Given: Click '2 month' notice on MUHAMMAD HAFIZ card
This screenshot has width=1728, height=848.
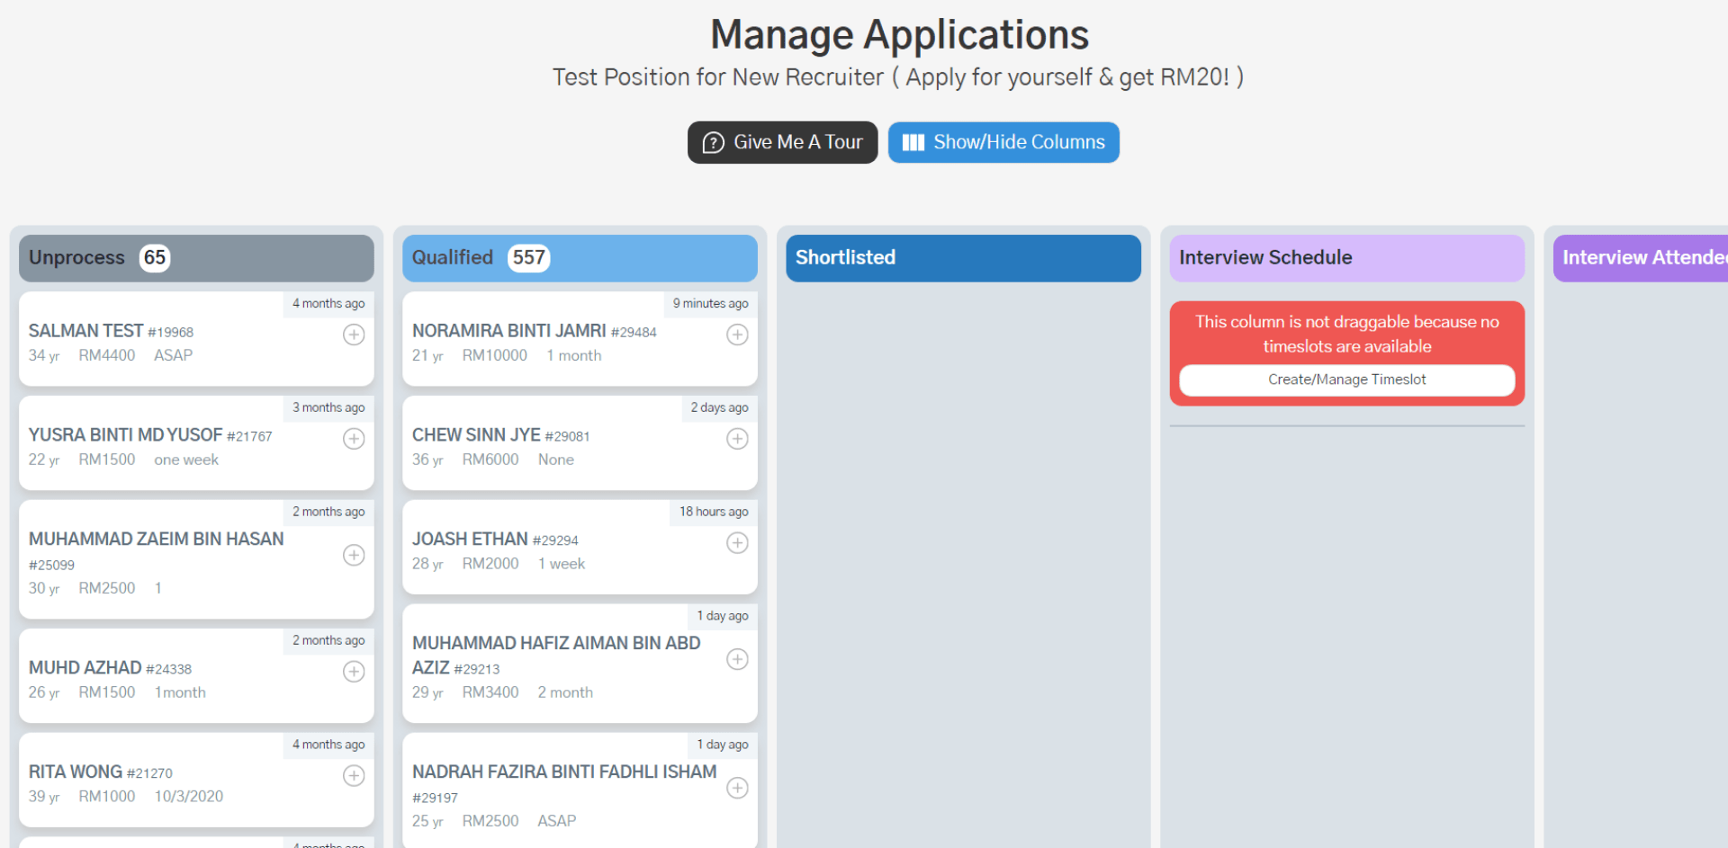Looking at the screenshot, I should coord(564,692).
